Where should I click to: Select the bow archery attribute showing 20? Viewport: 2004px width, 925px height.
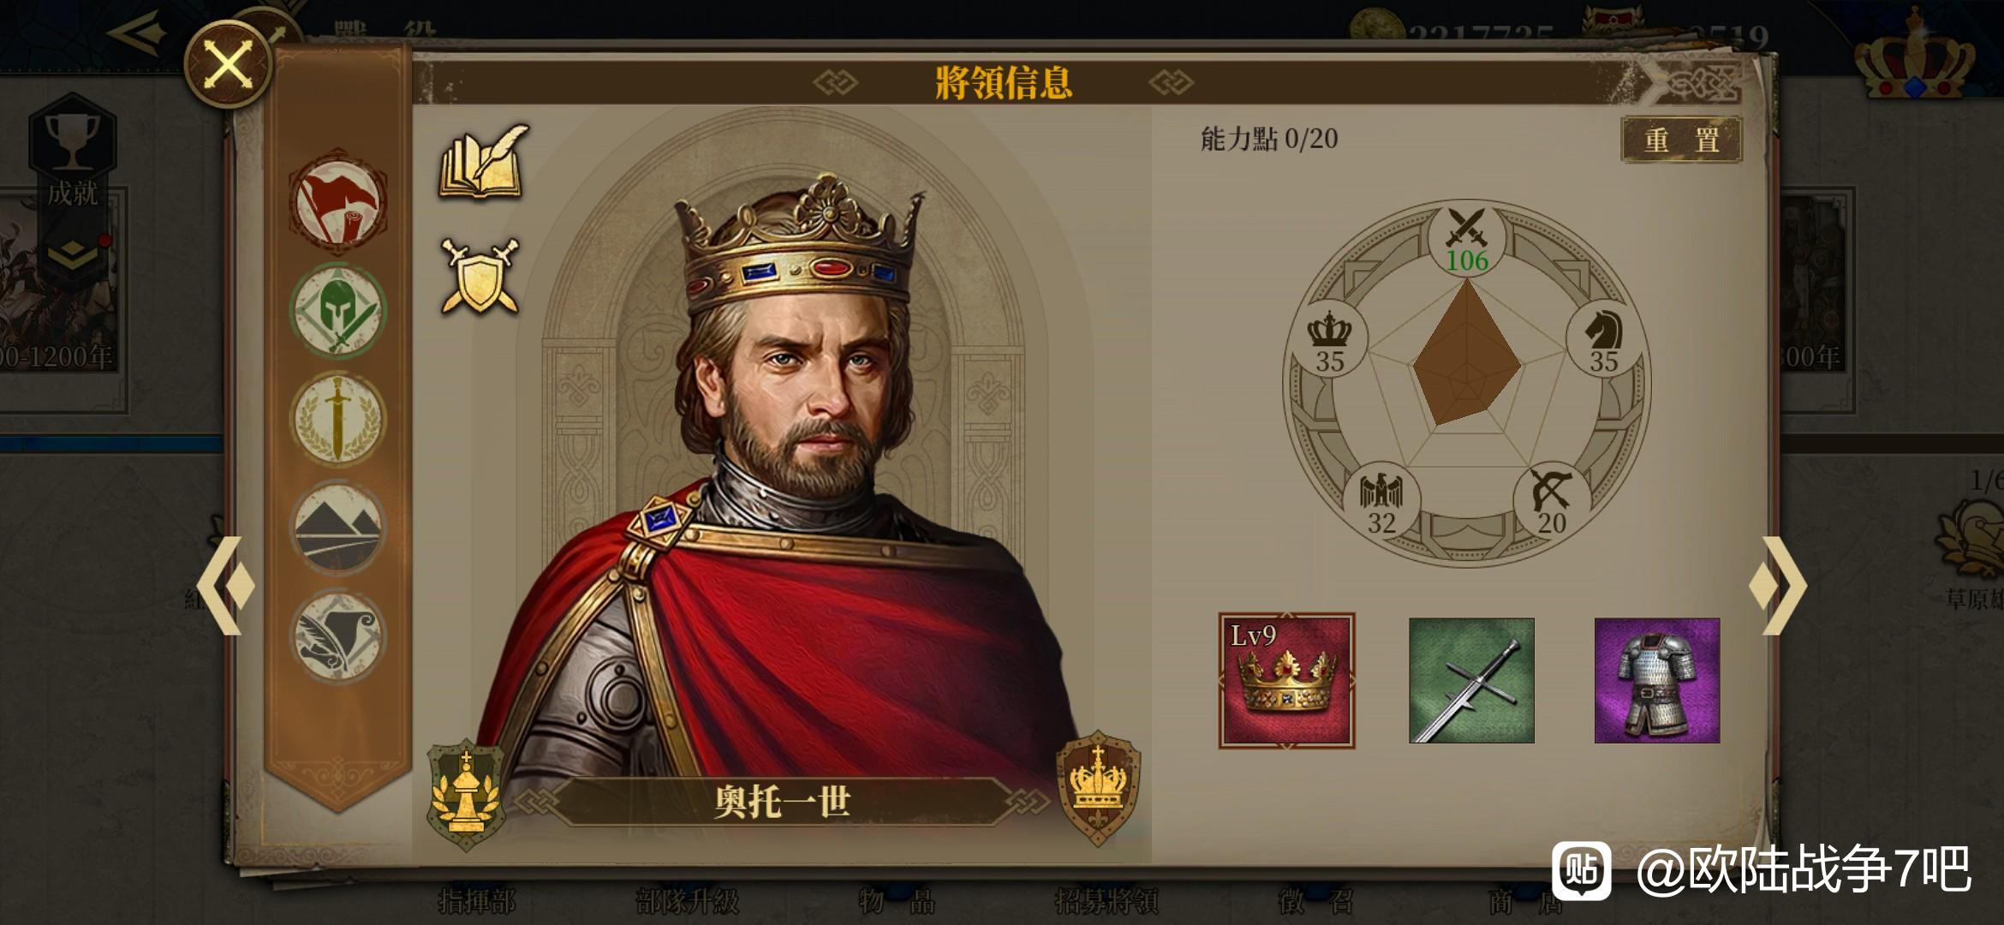1551,502
